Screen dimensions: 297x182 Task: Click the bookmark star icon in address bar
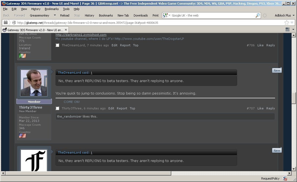[x=287, y=22]
